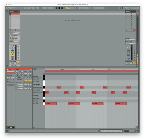This screenshot has height=140, width=145.
Task: Select the Master track header
Action: coord(131,12)
